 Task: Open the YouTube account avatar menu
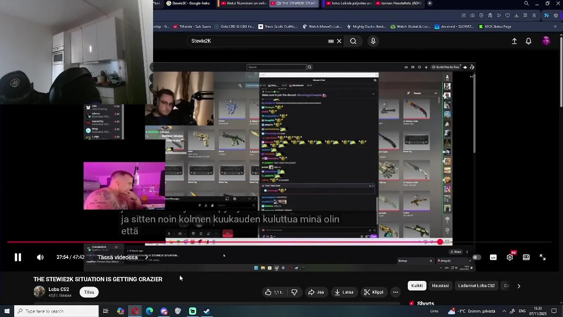(546, 41)
